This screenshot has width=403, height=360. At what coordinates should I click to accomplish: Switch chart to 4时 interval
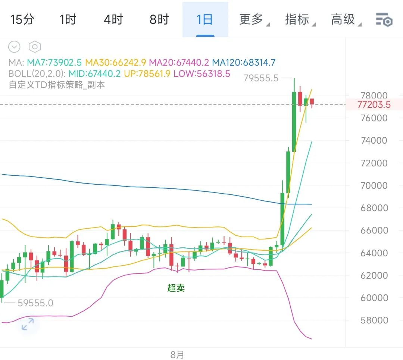[113, 19]
